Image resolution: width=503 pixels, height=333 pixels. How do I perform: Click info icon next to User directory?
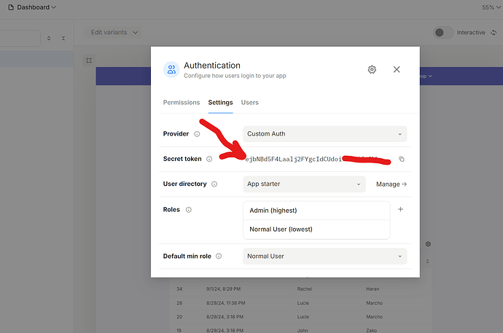pos(214,184)
